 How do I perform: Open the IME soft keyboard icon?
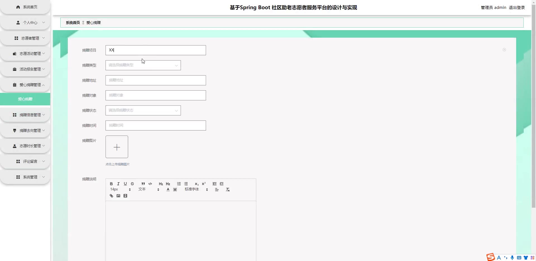coord(519,258)
